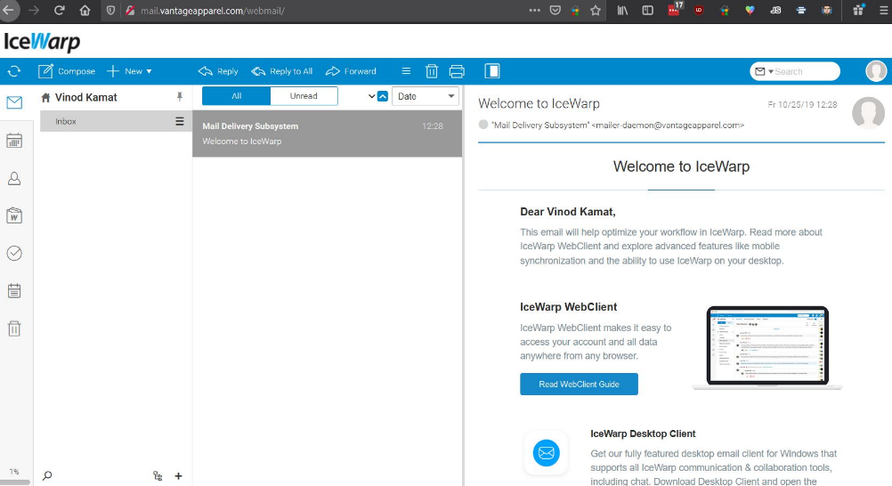Open the browser library icon
Image resolution: width=892 pixels, height=486 pixels.
(x=622, y=11)
